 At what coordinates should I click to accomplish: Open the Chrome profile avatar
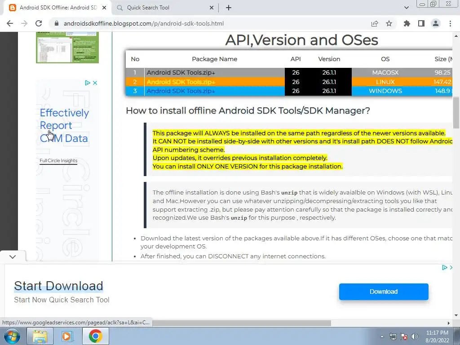coord(436,23)
